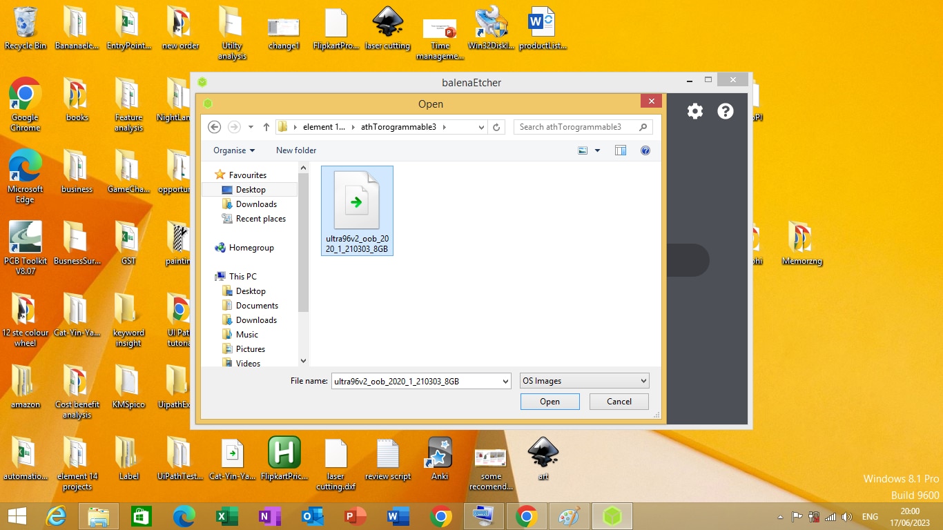Select Recent places in sidebar
The height and width of the screenshot is (530, 943).
(x=260, y=219)
